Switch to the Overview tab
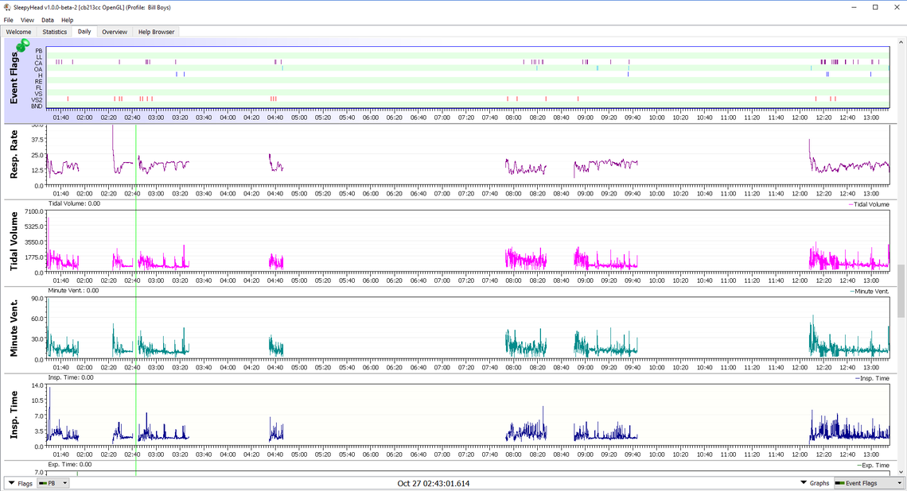 (x=114, y=32)
